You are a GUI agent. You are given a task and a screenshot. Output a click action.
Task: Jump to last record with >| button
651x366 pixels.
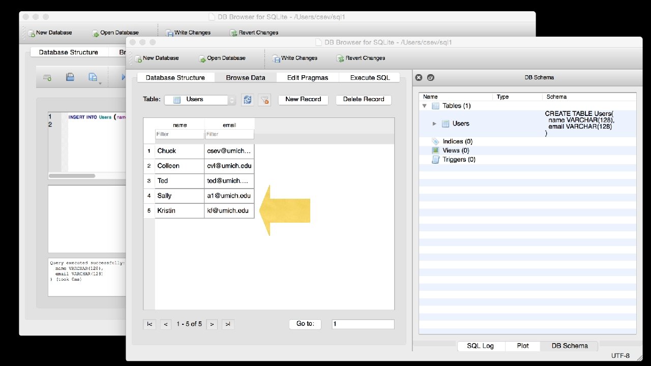pos(228,324)
